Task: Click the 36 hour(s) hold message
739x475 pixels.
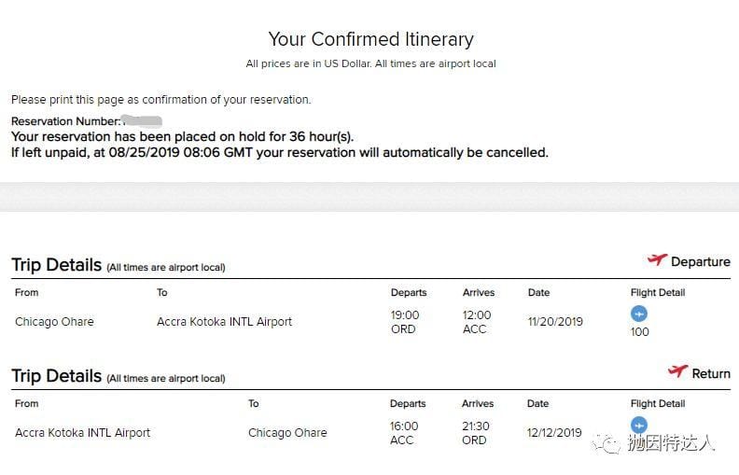Action: [x=182, y=136]
